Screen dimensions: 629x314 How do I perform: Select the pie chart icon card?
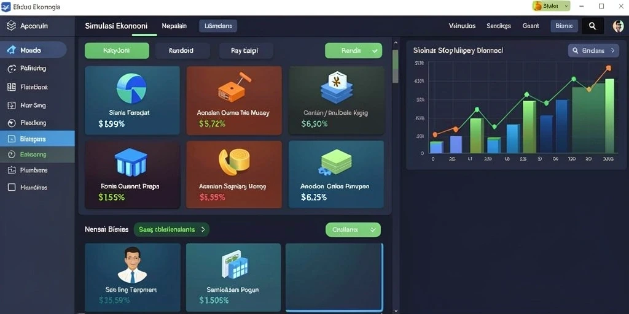click(133, 101)
